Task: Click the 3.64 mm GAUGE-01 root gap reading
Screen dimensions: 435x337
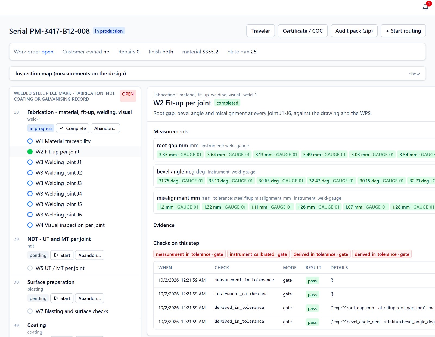Action: click(x=228, y=155)
